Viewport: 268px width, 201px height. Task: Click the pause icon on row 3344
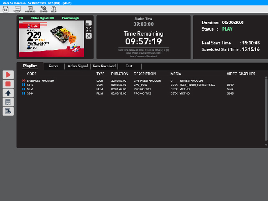point(23,93)
